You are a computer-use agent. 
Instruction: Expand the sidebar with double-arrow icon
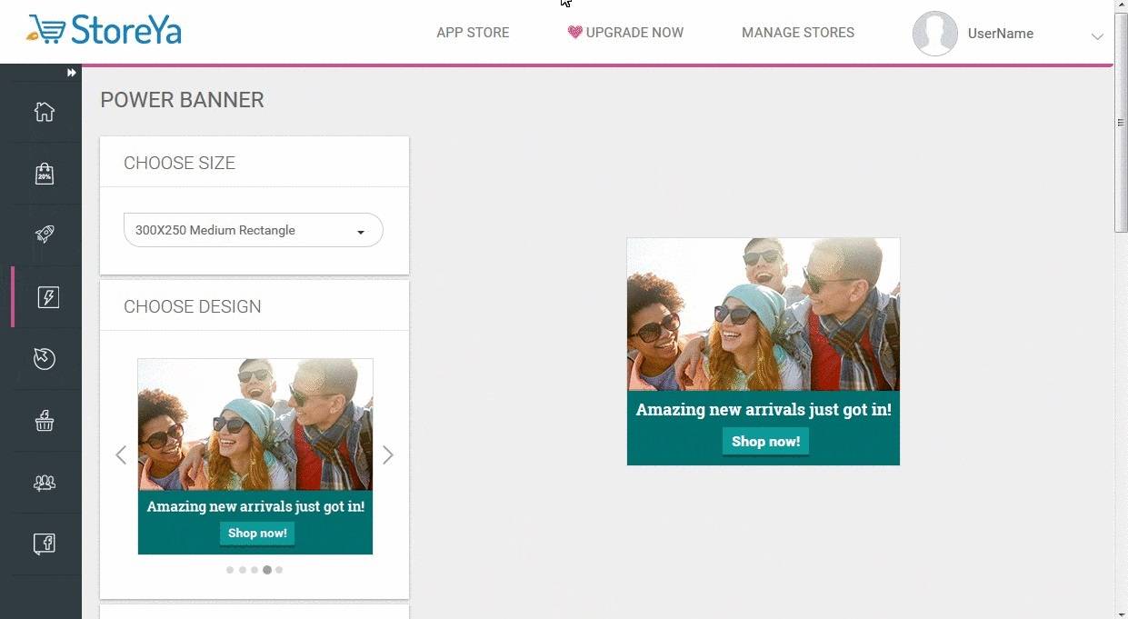point(72,73)
